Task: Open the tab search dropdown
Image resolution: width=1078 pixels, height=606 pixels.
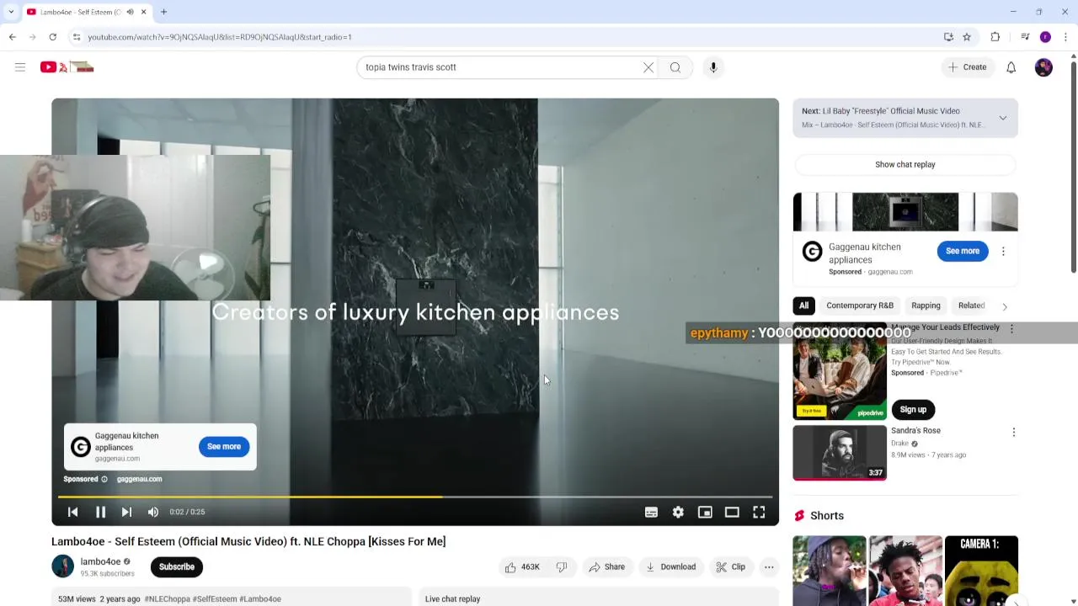Action: point(11,12)
